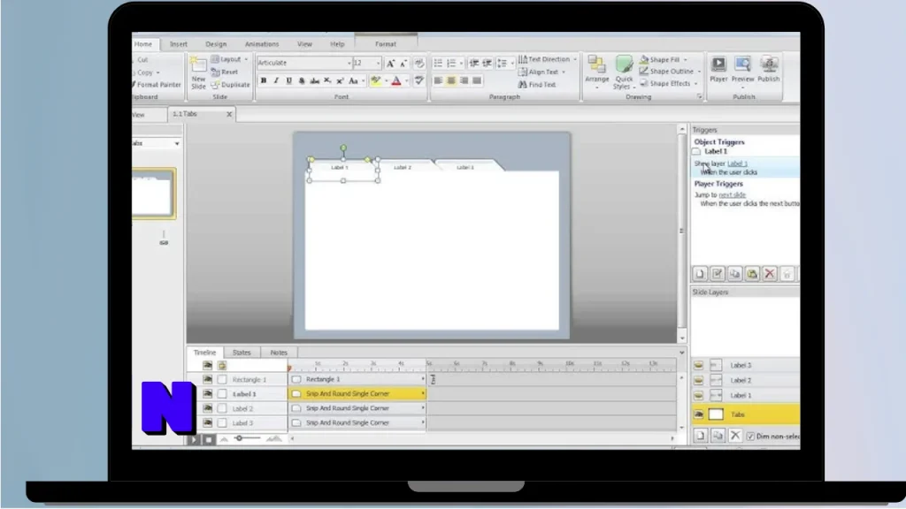This screenshot has height=509, width=906.
Task: Open the font size dropdown
Action: pos(379,63)
